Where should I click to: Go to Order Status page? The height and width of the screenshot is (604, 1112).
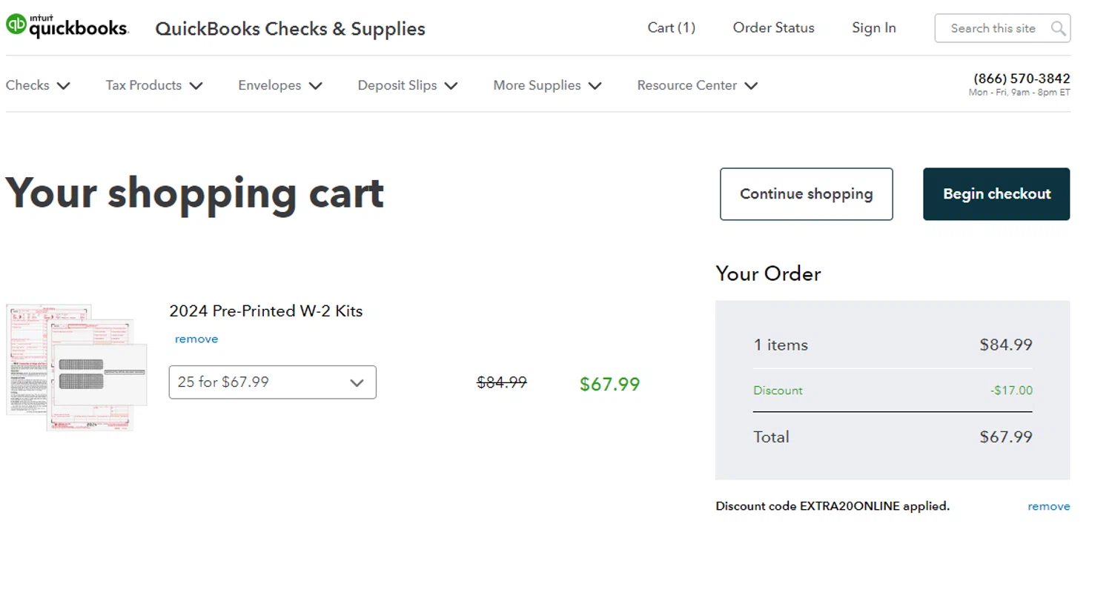[773, 28]
